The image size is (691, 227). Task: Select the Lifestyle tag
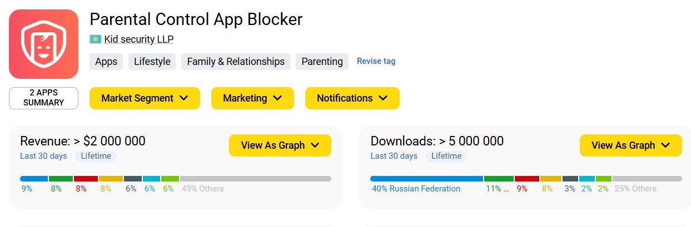[x=152, y=62]
